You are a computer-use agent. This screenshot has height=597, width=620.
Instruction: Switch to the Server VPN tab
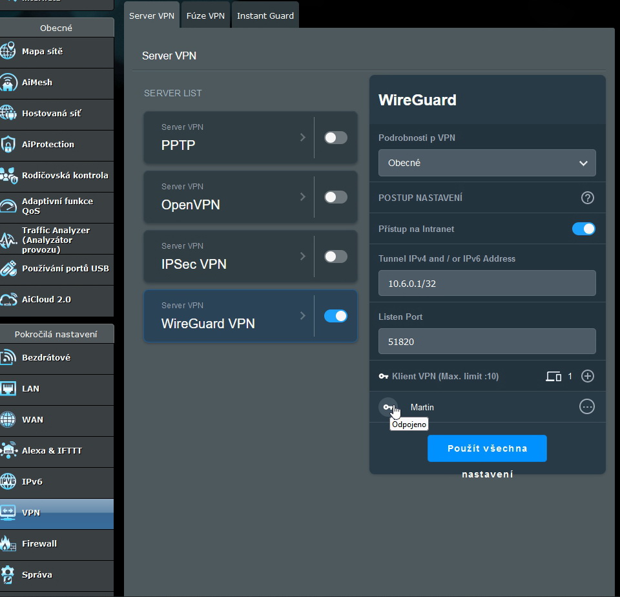(x=151, y=15)
